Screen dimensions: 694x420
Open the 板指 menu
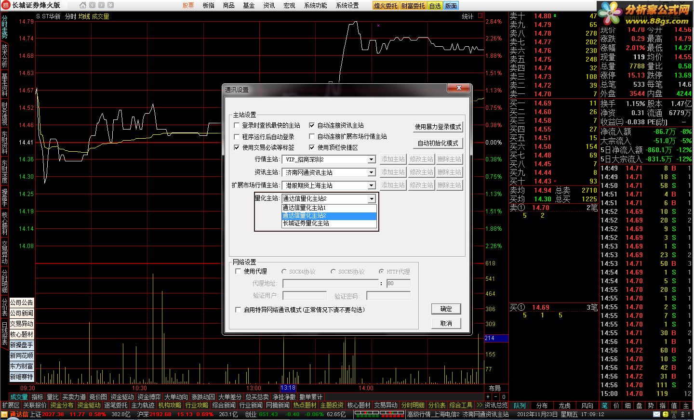(x=209, y=5)
